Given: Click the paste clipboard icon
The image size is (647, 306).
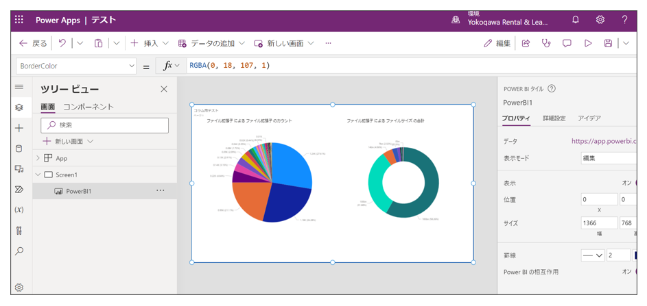Looking at the screenshot, I should pyautogui.click(x=98, y=43).
